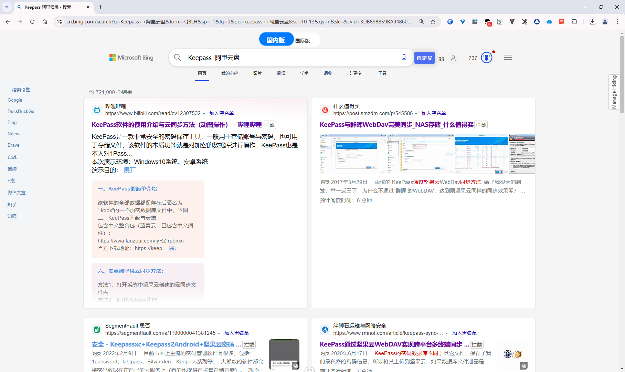Viewport: 625px width, 372px height.
Task: Open KeePass软件的使用介绍与云同步方法 result
Action: click(x=177, y=125)
